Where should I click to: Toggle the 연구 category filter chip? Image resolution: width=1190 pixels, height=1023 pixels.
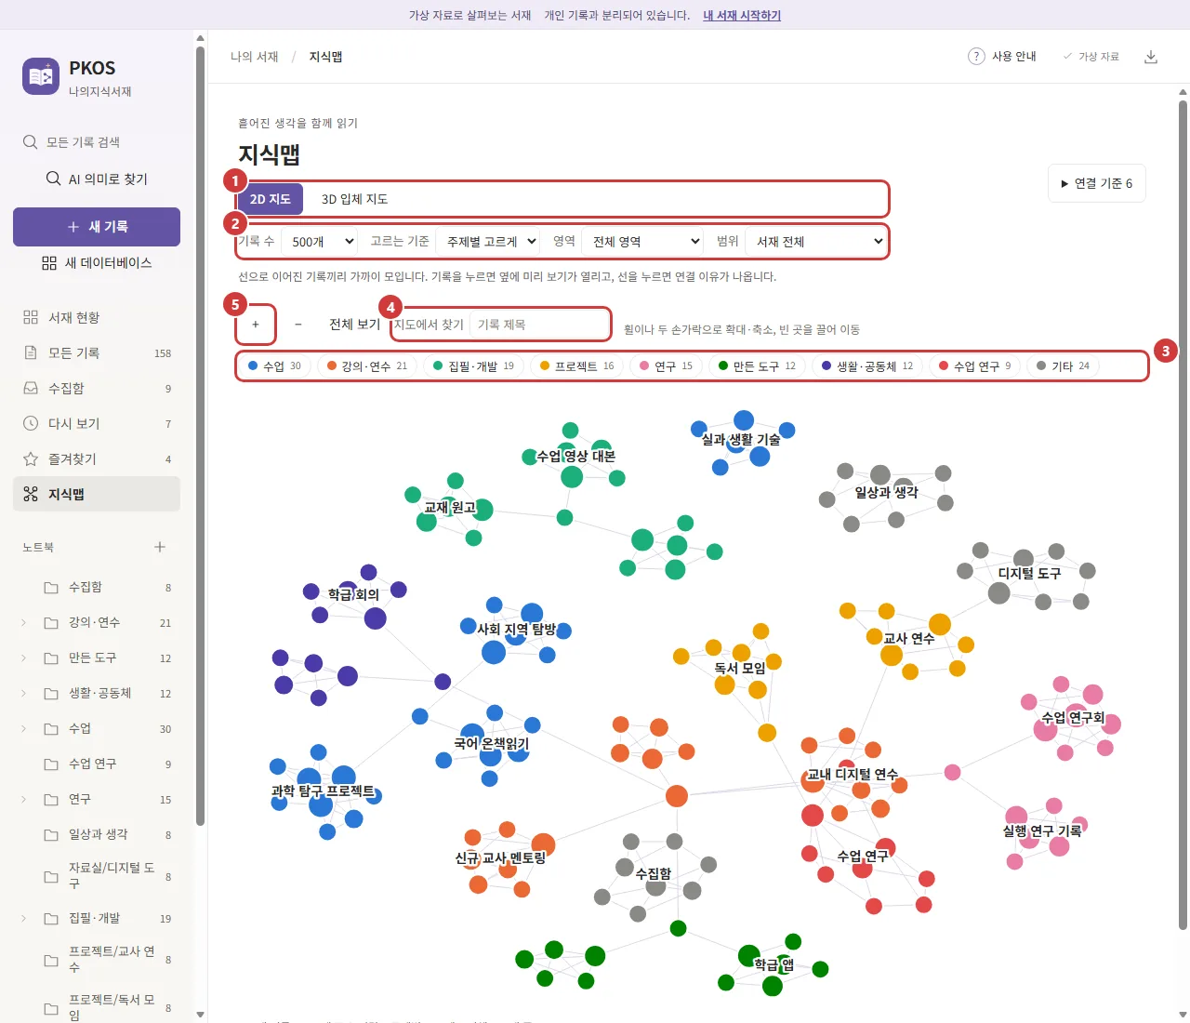[x=666, y=366]
